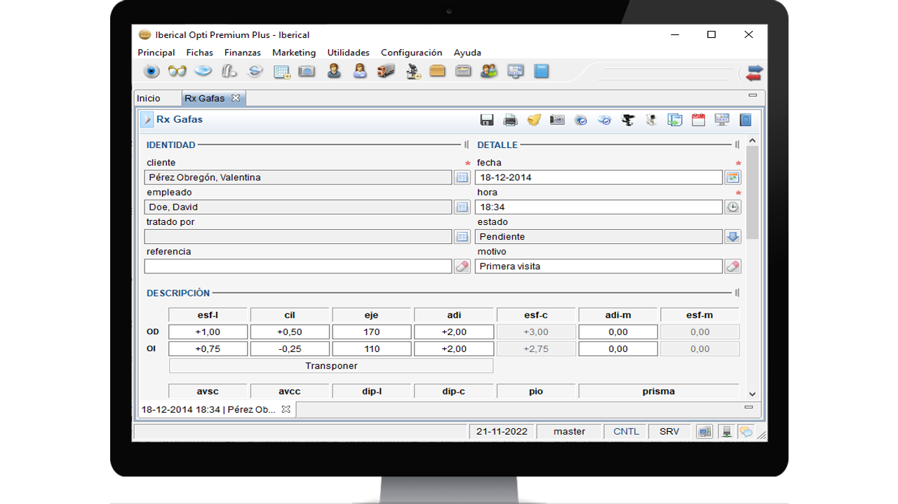Click the Transponer button
This screenshot has width=898, height=504.
point(331,366)
